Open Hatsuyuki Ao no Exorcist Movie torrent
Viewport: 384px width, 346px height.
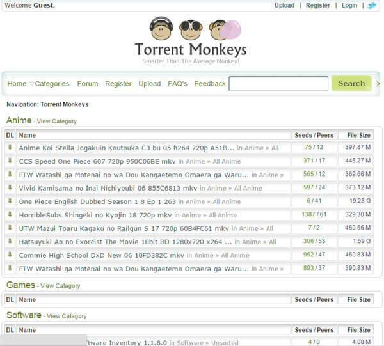[x=125, y=242]
